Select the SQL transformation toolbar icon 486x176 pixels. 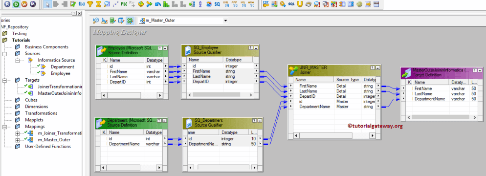pyautogui.click(x=291, y=4)
